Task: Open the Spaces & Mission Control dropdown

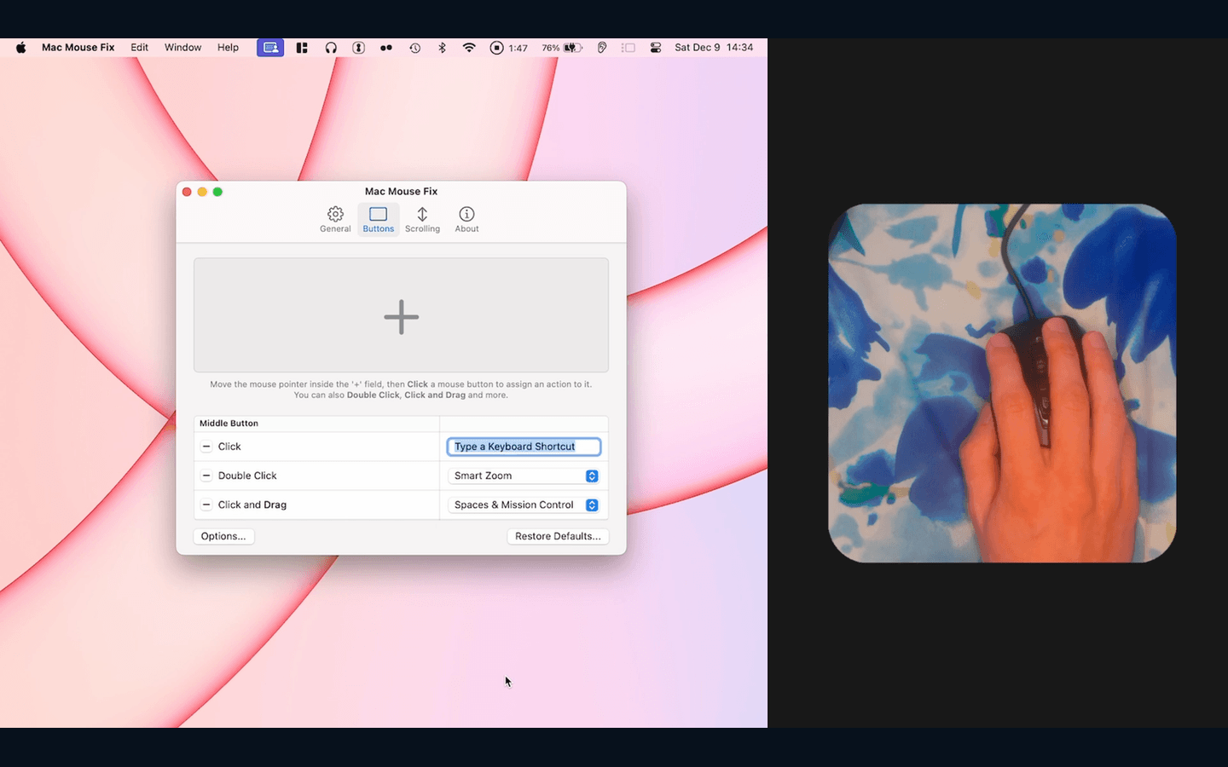Action: [x=524, y=505]
